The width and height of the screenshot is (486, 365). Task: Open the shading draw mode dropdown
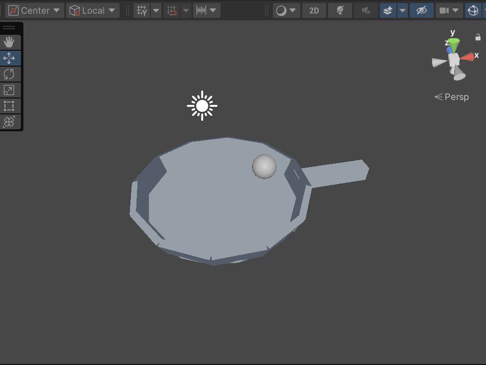(x=286, y=10)
